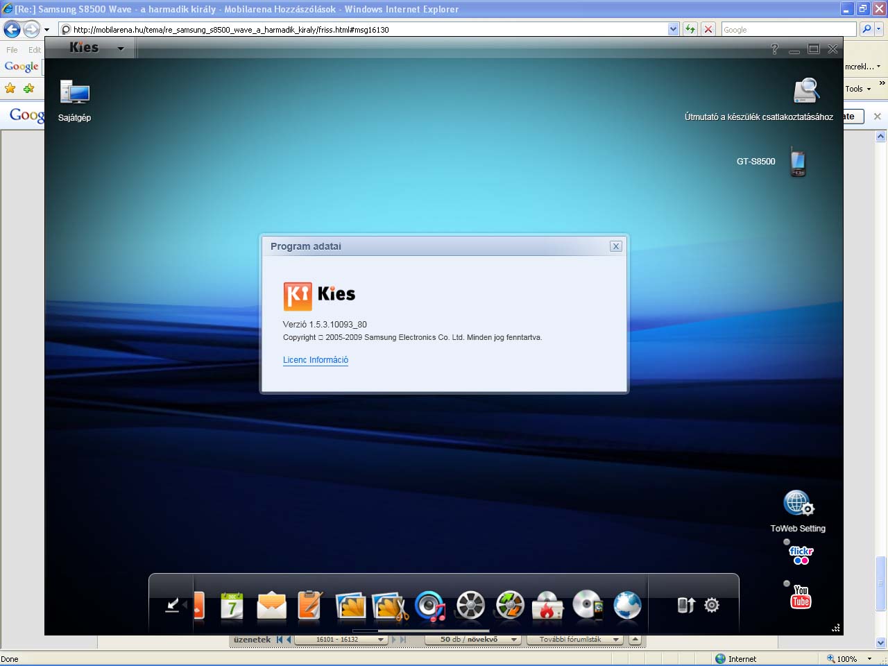This screenshot has height=666, width=888.
Task: Click the Verzió 1.5.3.10093_80 text
Action: pos(325,324)
